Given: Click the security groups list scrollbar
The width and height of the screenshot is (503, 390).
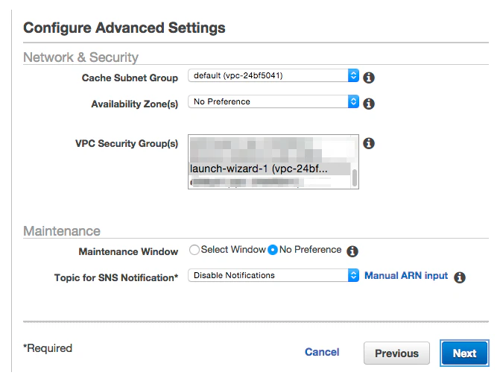Looking at the screenshot, I should (355, 177).
